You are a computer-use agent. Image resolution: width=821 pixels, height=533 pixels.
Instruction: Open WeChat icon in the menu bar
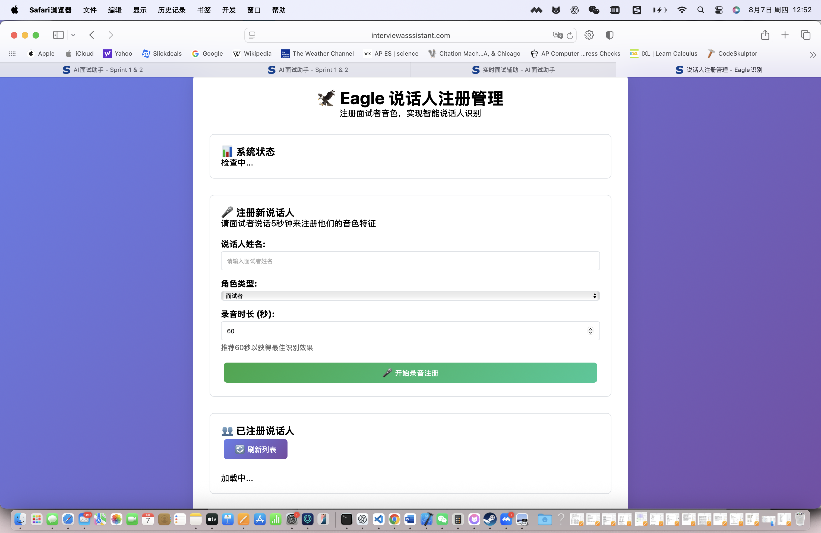click(x=594, y=10)
